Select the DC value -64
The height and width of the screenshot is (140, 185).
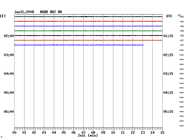[x=182, y=22]
